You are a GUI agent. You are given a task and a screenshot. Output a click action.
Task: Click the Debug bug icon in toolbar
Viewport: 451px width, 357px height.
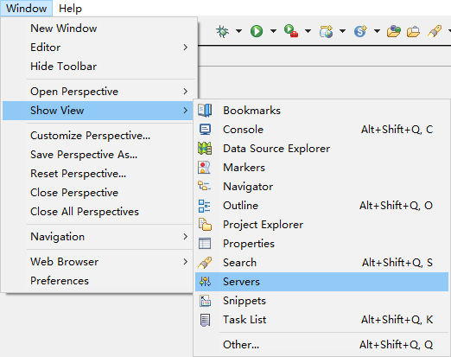click(x=222, y=31)
